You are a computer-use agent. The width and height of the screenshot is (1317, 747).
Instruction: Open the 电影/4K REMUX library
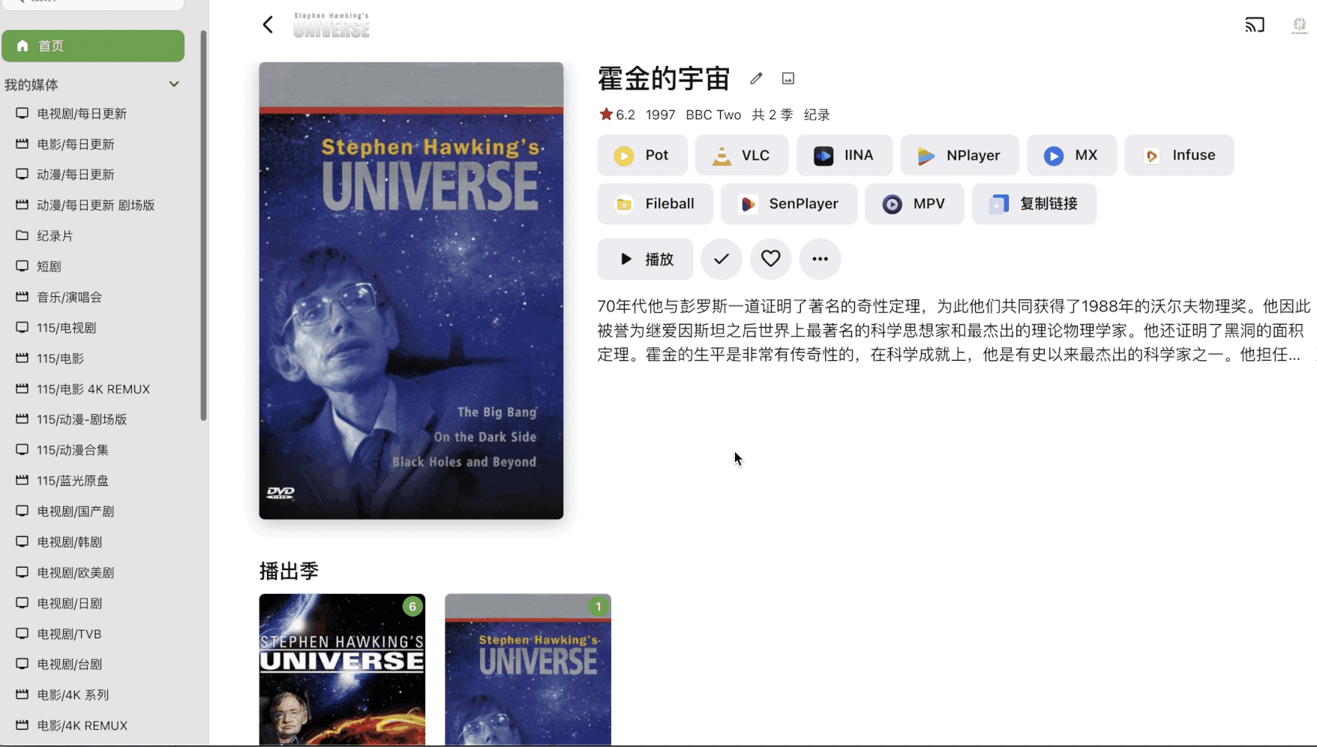tap(93, 725)
